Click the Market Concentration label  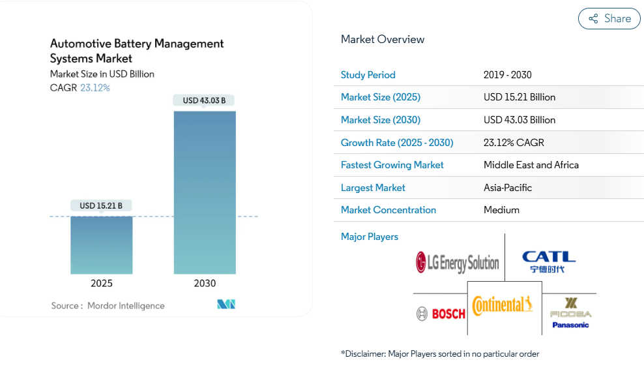coord(388,210)
